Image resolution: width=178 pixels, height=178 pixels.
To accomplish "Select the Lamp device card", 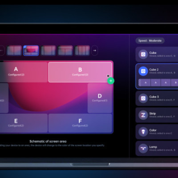I will [x=157, y=148].
